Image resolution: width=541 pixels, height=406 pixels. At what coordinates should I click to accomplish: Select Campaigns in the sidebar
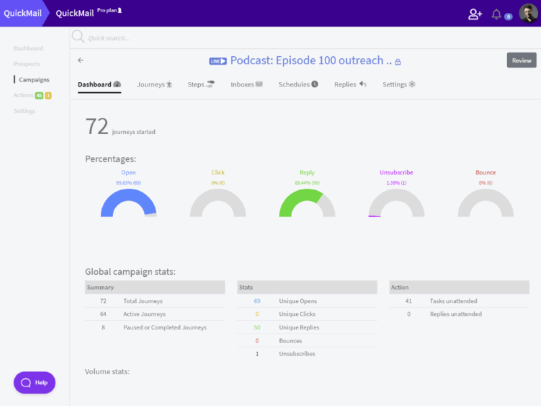point(34,80)
